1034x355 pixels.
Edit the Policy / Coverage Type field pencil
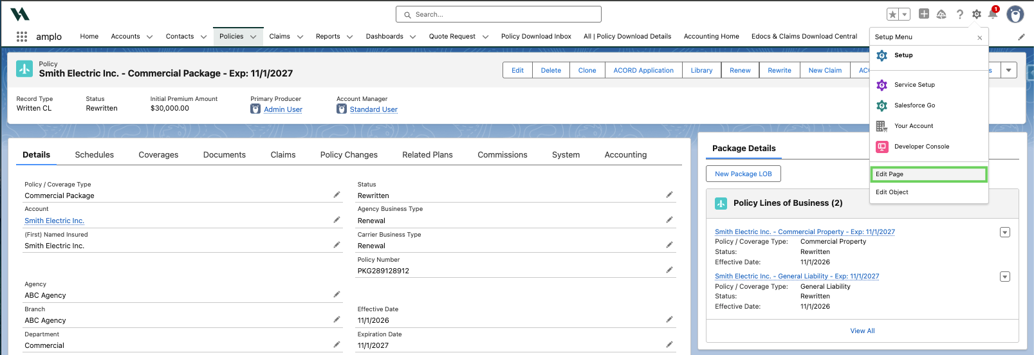click(x=337, y=194)
